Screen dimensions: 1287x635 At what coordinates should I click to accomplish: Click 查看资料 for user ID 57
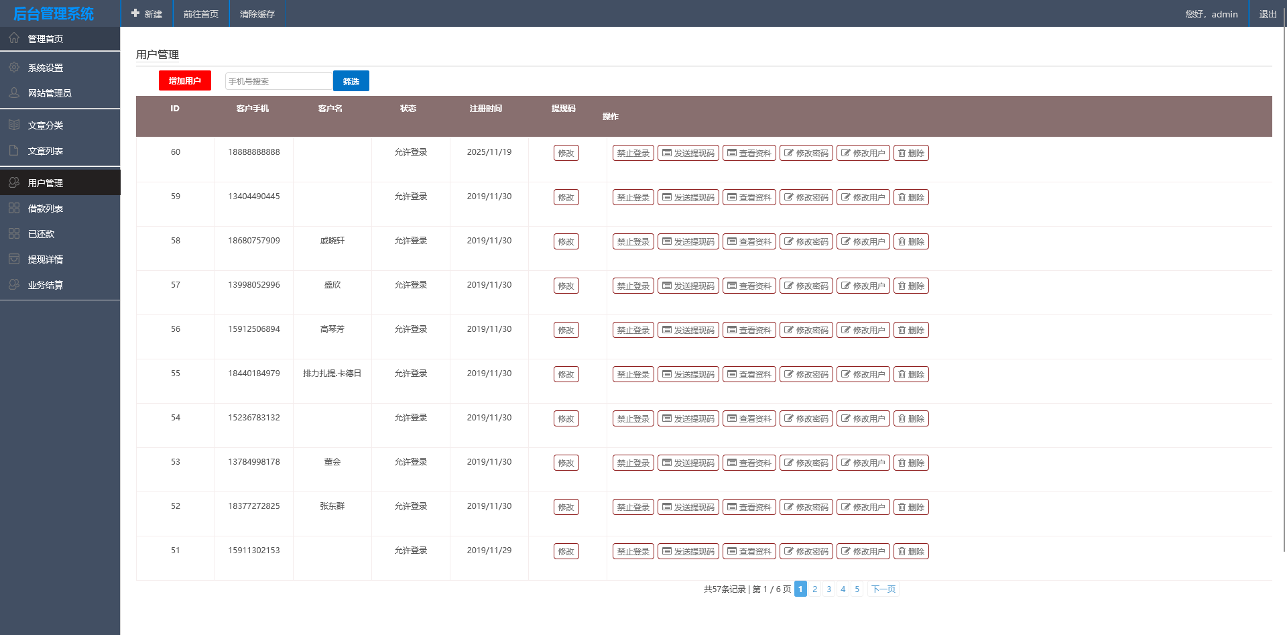[x=749, y=286]
